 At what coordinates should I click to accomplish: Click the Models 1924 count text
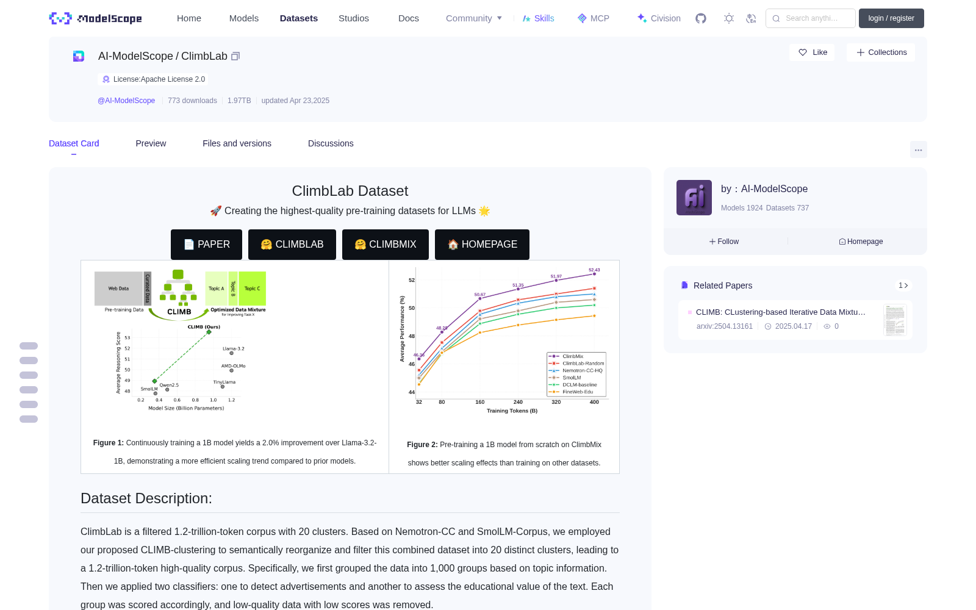click(742, 208)
